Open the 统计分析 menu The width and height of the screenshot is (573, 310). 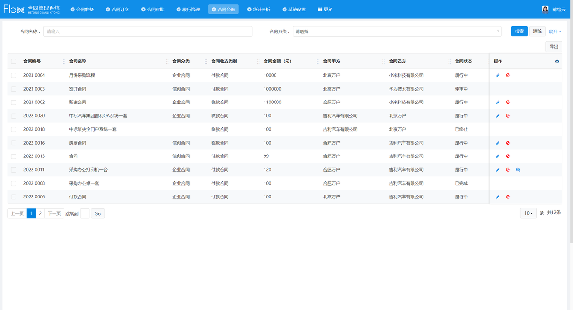click(x=258, y=9)
